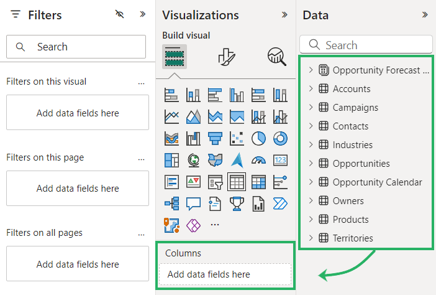Image resolution: width=436 pixels, height=295 pixels.
Task: Click the Columns data field well
Action: pos(225,274)
